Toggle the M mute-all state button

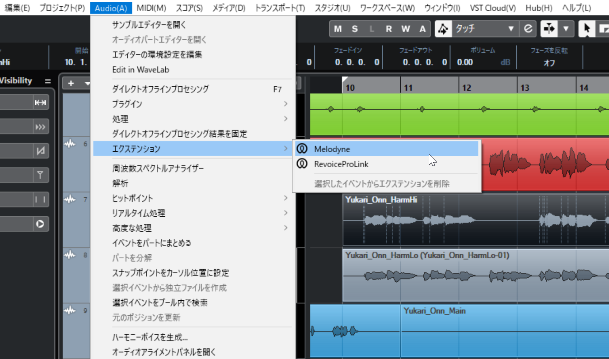(338, 29)
